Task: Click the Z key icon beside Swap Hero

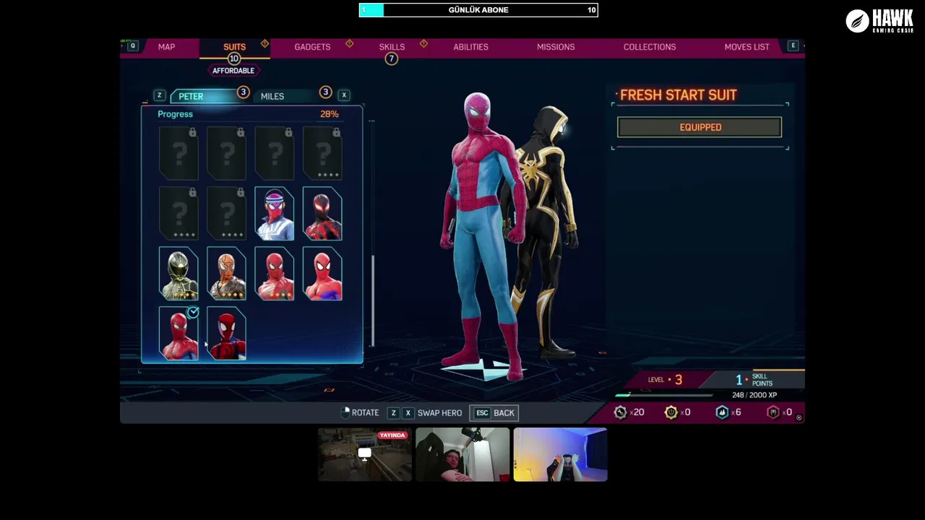Action: [393, 413]
